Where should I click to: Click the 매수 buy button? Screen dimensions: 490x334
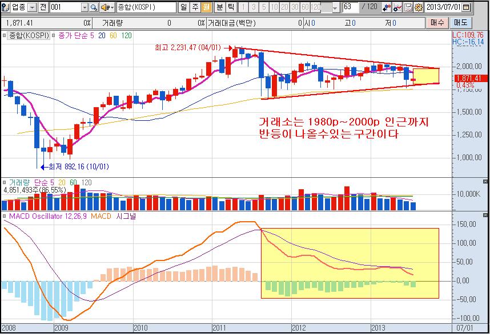click(437, 22)
